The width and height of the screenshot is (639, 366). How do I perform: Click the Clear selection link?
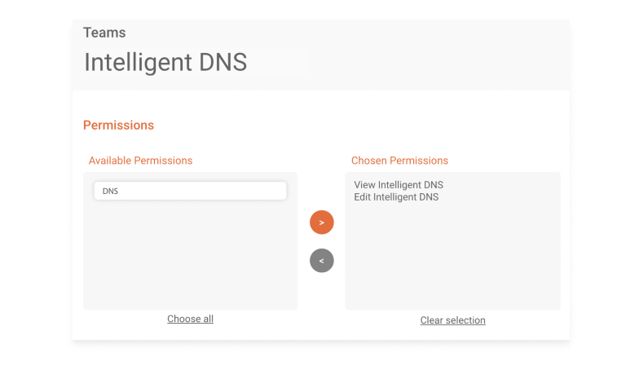[x=453, y=320]
